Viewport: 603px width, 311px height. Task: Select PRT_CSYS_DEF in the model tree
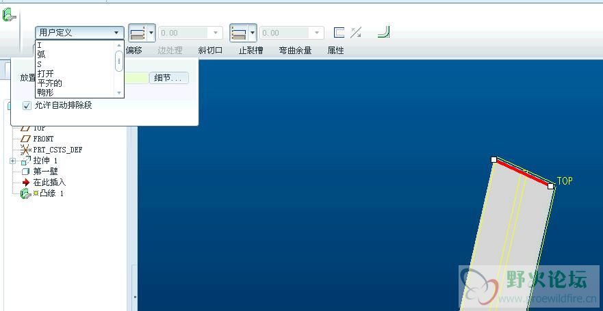pos(57,150)
